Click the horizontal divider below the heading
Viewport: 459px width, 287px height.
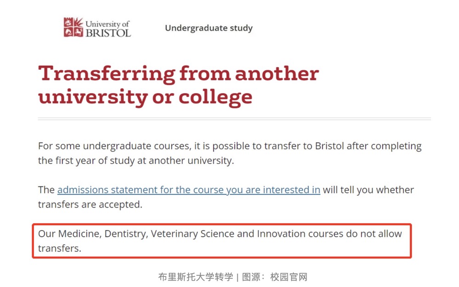(x=234, y=119)
